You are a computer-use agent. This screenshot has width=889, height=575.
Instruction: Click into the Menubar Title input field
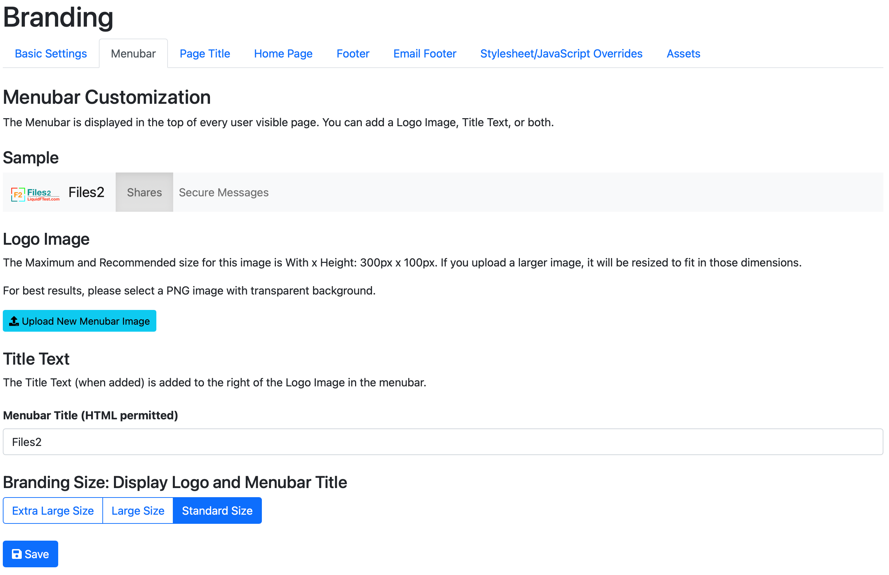tap(443, 442)
